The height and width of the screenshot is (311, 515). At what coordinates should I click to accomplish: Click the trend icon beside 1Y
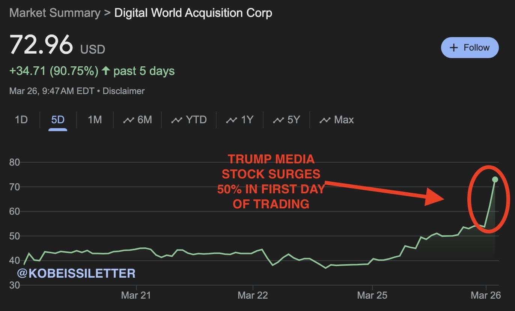coord(232,120)
